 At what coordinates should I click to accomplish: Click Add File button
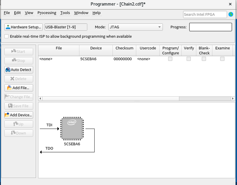pyautogui.click(x=18, y=88)
